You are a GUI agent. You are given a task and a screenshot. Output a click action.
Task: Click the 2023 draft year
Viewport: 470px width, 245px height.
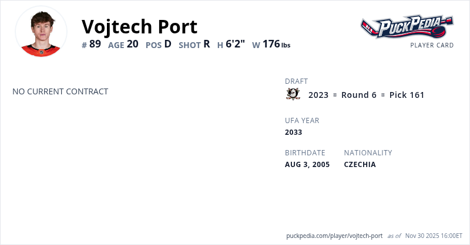(318, 95)
